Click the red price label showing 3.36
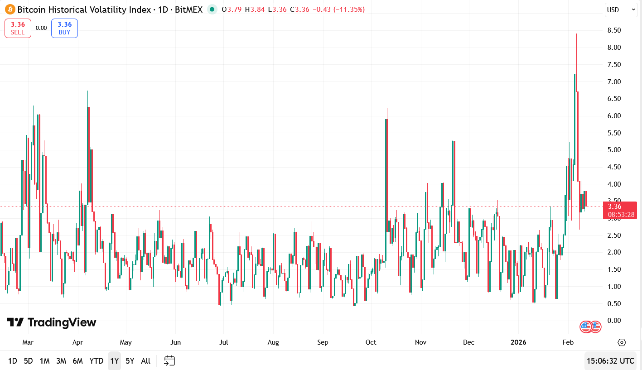 620,210
